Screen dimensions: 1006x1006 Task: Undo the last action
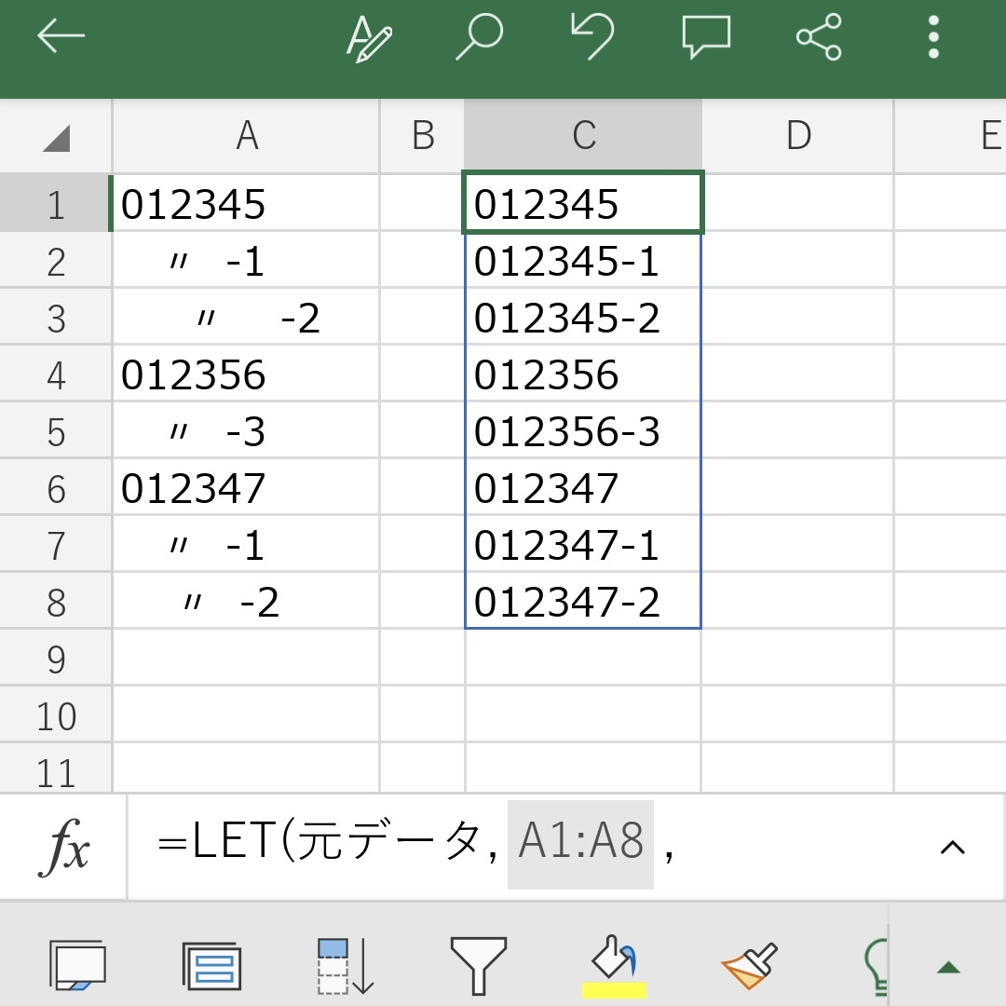[592, 38]
